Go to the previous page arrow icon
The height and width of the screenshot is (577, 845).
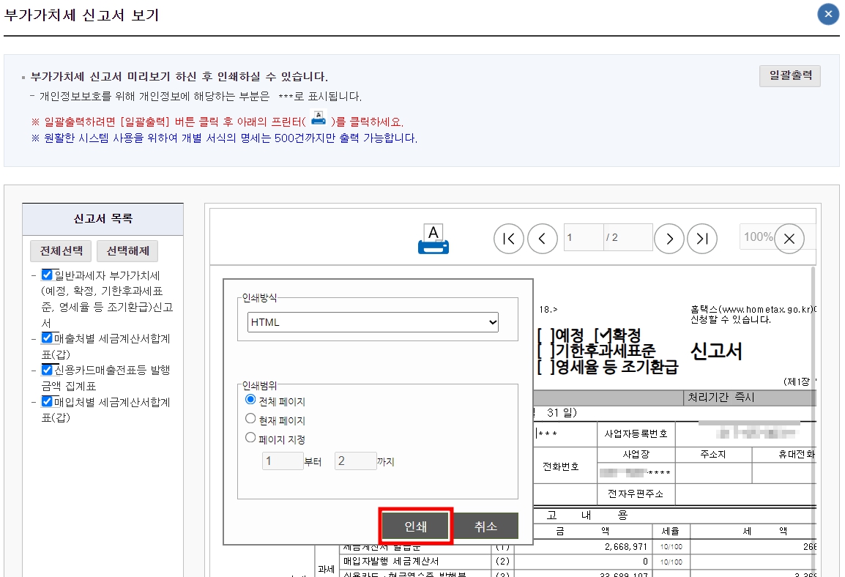543,239
